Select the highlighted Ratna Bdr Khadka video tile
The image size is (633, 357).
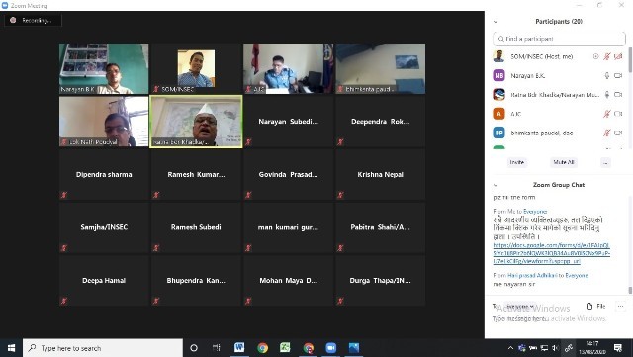coord(196,122)
